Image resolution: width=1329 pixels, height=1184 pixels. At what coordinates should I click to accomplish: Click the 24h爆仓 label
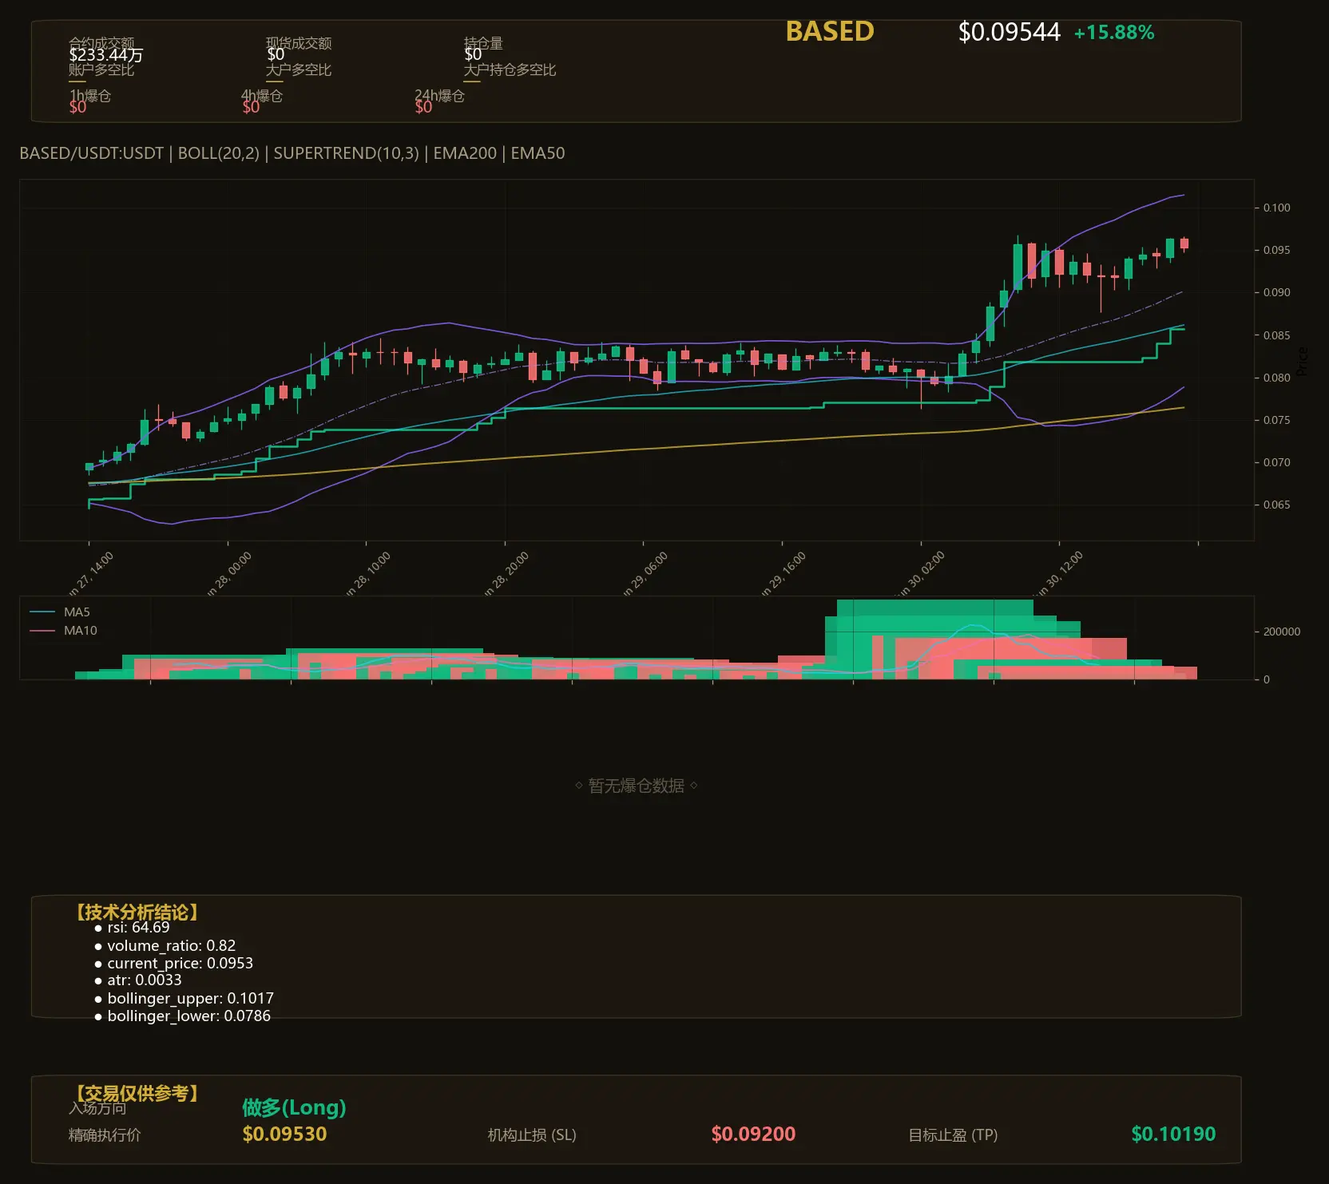(x=439, y=96)
